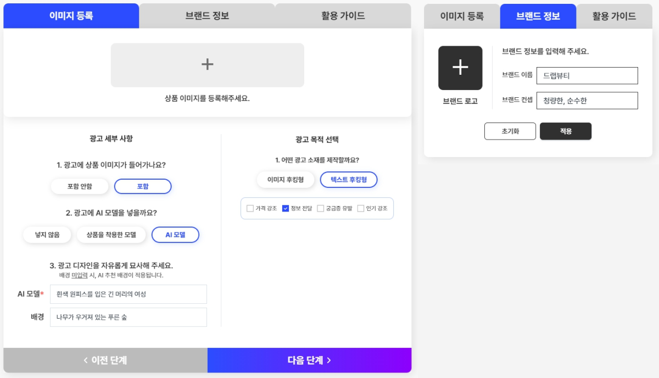Screen dimensions: 659x378
Task: Click the 적용 apply button
Action: (566, 131)
